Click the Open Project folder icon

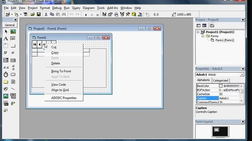33,14
